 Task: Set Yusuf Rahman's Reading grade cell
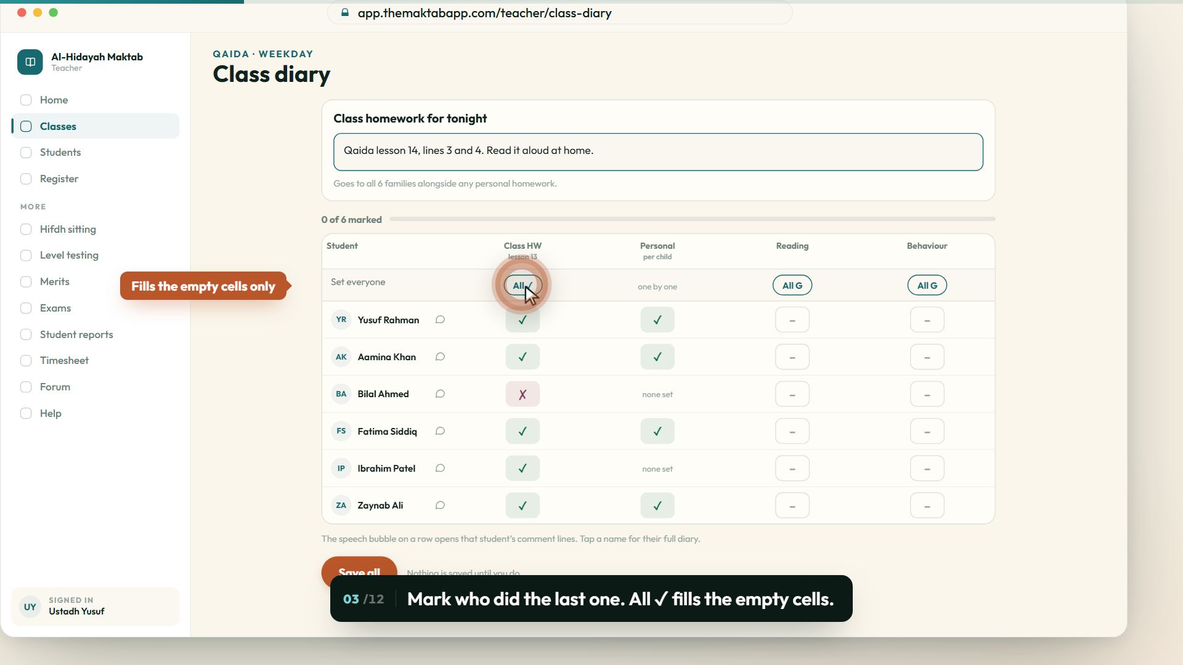(x=792, y=320)
